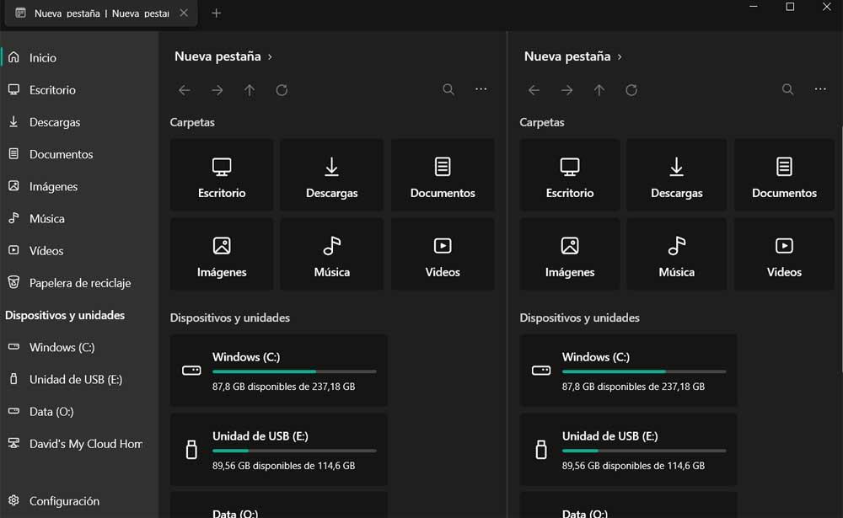Screen dimensions: 843x518
Task: Refresh the left pane
Action: click(x=282, y=90)
